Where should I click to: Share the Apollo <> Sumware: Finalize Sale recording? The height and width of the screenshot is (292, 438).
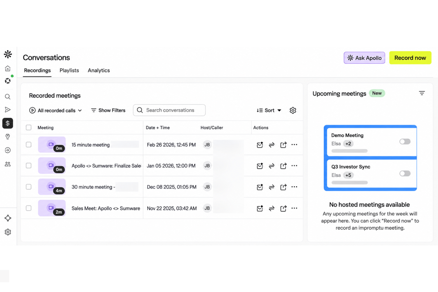283,166
